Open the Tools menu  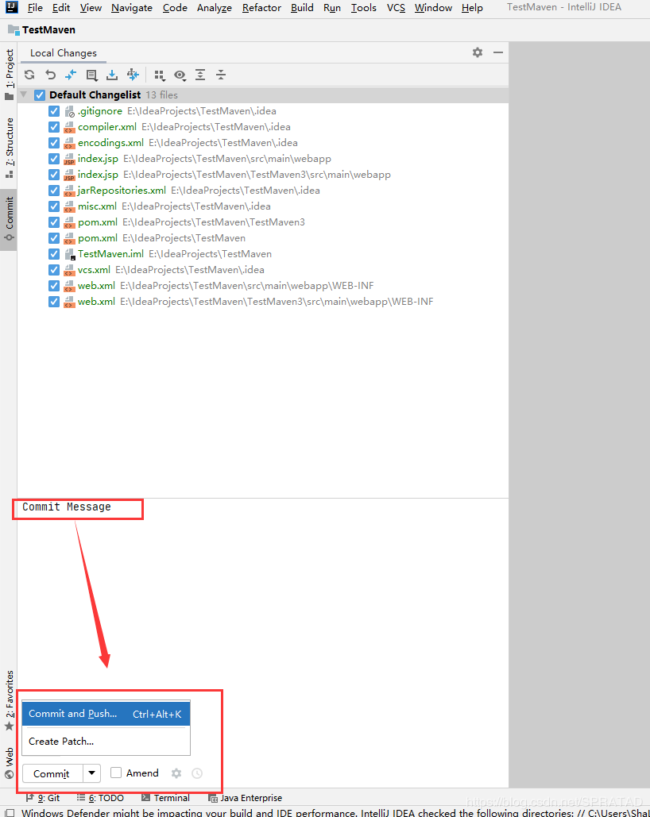[364, 8]
